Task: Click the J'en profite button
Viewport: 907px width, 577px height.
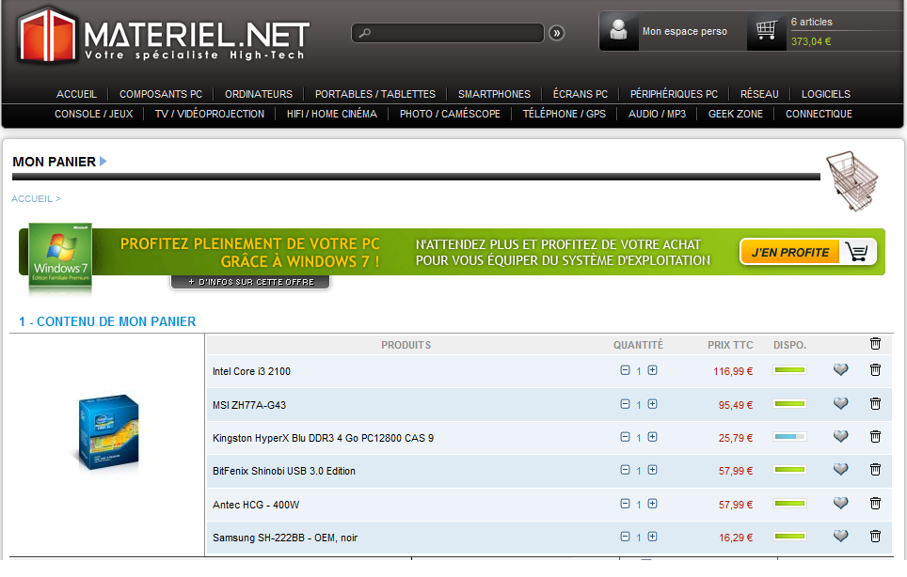Action: 807,252
